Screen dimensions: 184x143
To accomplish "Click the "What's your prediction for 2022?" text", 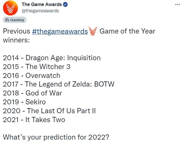I will [56, 137].
